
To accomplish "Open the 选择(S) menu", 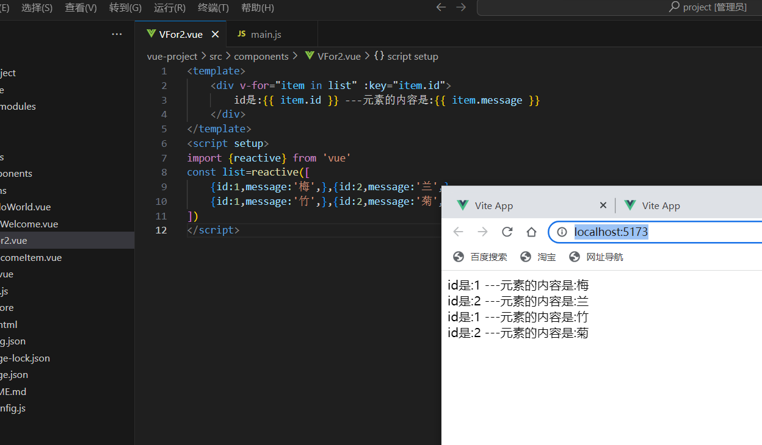I will click(x=37, y=8).
